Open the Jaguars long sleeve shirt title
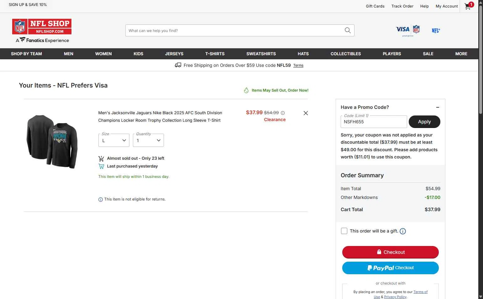Viewport: 483px width, 299px height. (x=160, y=116)
